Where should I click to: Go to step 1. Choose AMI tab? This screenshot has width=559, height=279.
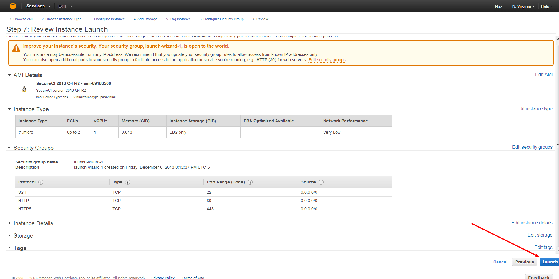point(21,19)
